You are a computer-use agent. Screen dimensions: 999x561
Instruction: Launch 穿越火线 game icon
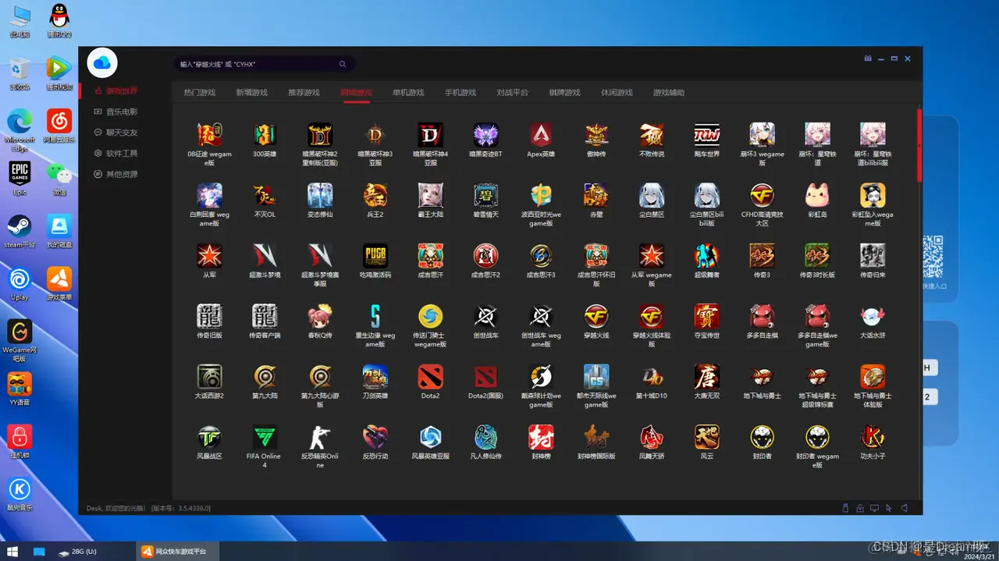click(x=596, y=316)
